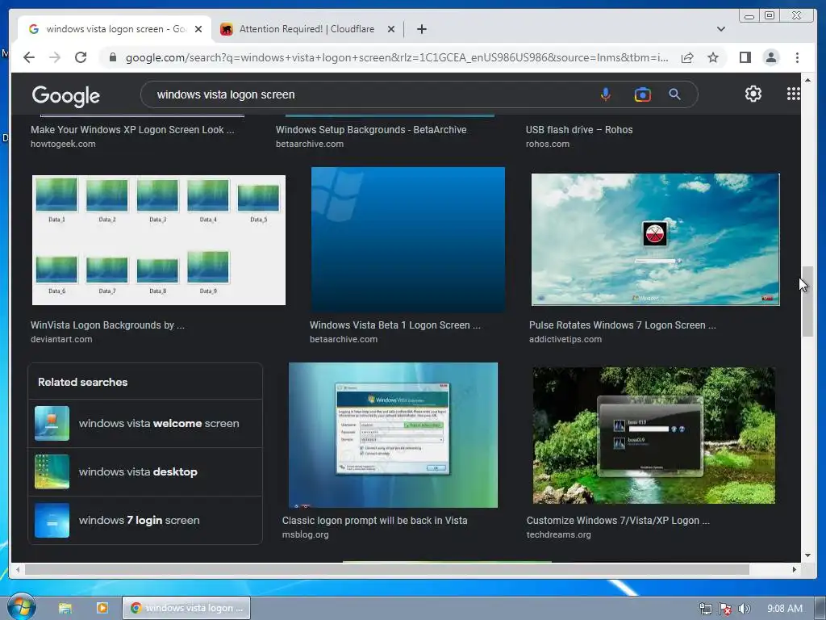The width and height of the screenshot is (826, 620).
Task: Share this page via address bar icon
Action: tap(687, 57)
